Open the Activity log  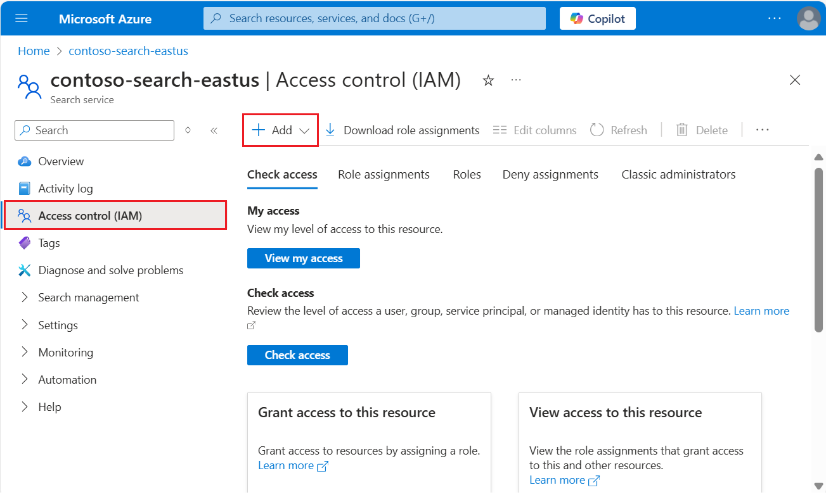64,188
